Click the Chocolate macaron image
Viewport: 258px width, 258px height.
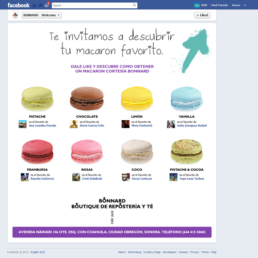point(87,99)
